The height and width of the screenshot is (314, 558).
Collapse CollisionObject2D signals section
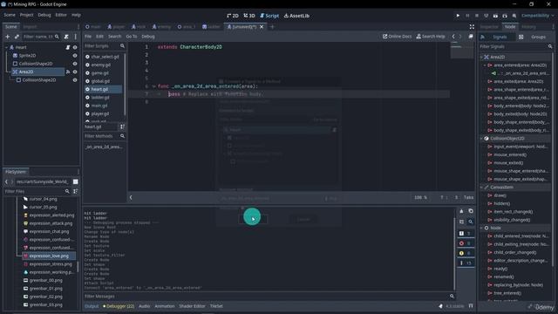tap(481, 139)
